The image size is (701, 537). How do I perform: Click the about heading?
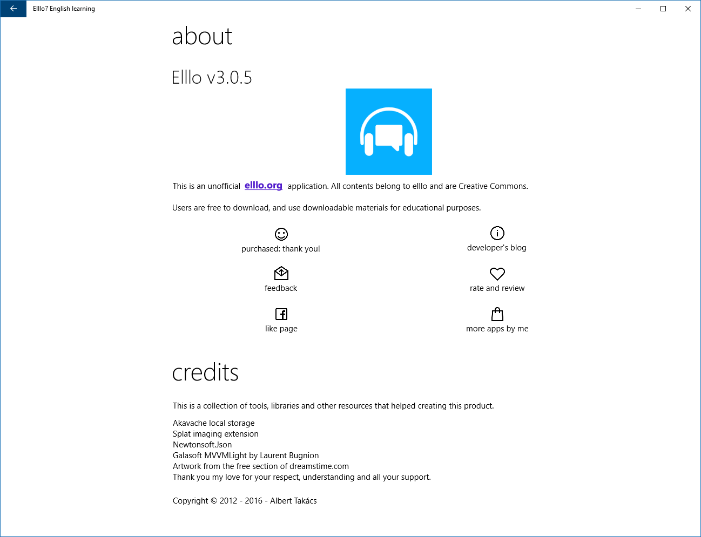[x=202, y=36]
